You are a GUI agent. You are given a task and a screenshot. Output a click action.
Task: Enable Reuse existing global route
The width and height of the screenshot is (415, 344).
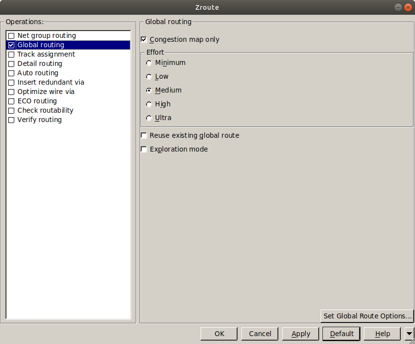(x=144, y=136)
